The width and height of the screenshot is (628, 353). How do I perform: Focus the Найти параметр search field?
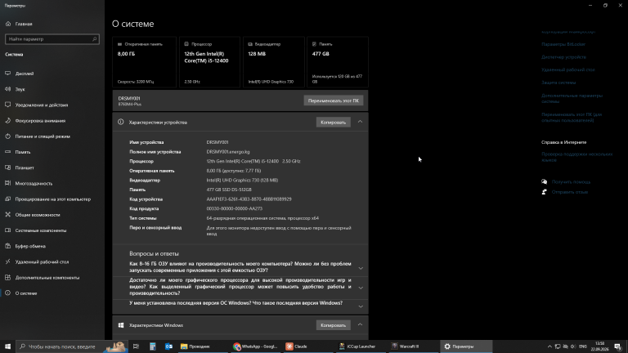pyautogui.click(x=52, y=39)
